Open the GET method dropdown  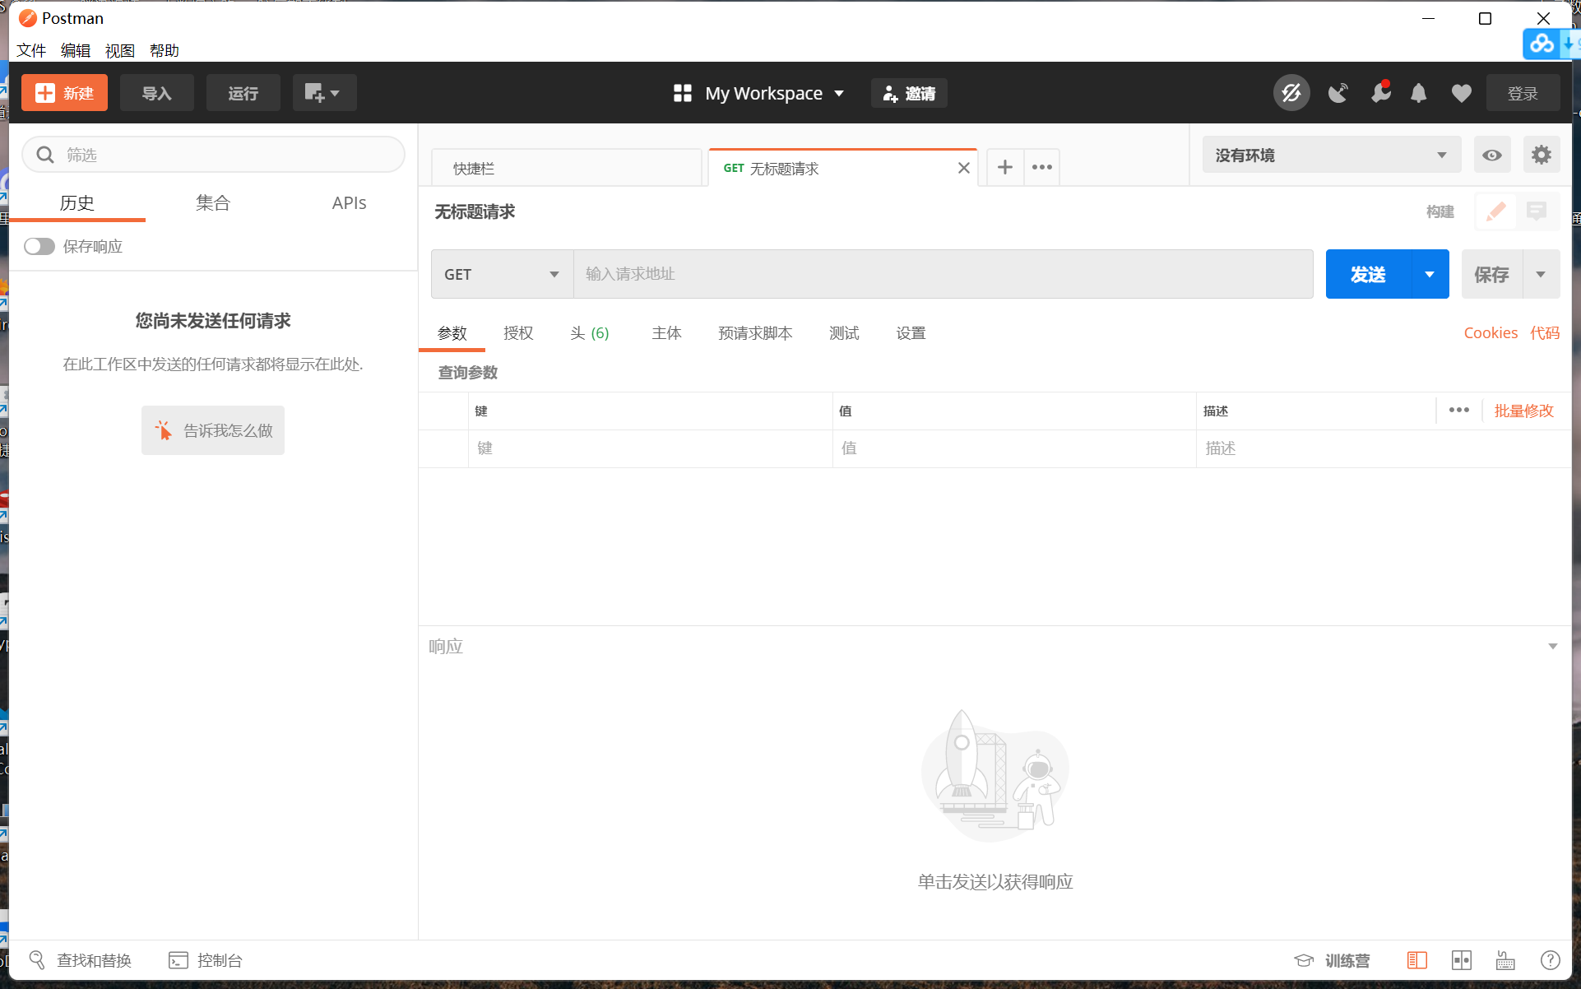point(501,274)
